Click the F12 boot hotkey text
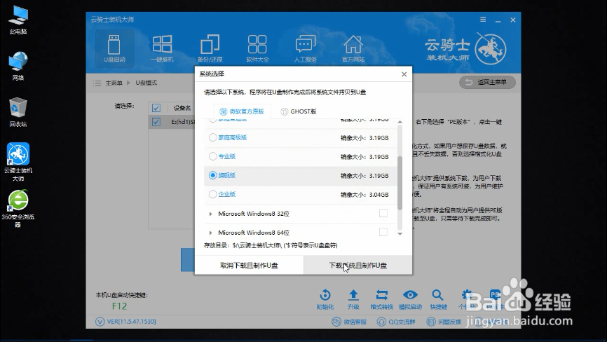607x342 pixels. click(119, 306)
